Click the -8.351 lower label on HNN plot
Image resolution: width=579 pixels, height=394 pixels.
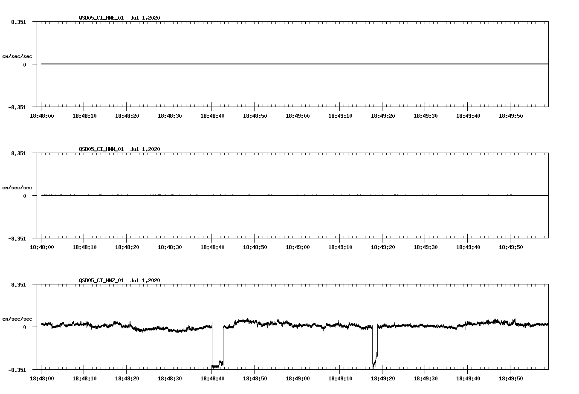pyautogui.click(x=17, y=238)
